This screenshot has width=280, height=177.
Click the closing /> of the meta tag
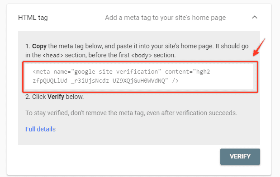click(175, 81)
